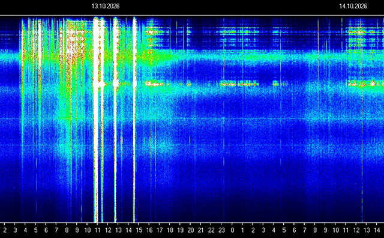384x238 pixels.
Task: Select hour 8 label of 13.10.2026
Action: coord(67,230)
